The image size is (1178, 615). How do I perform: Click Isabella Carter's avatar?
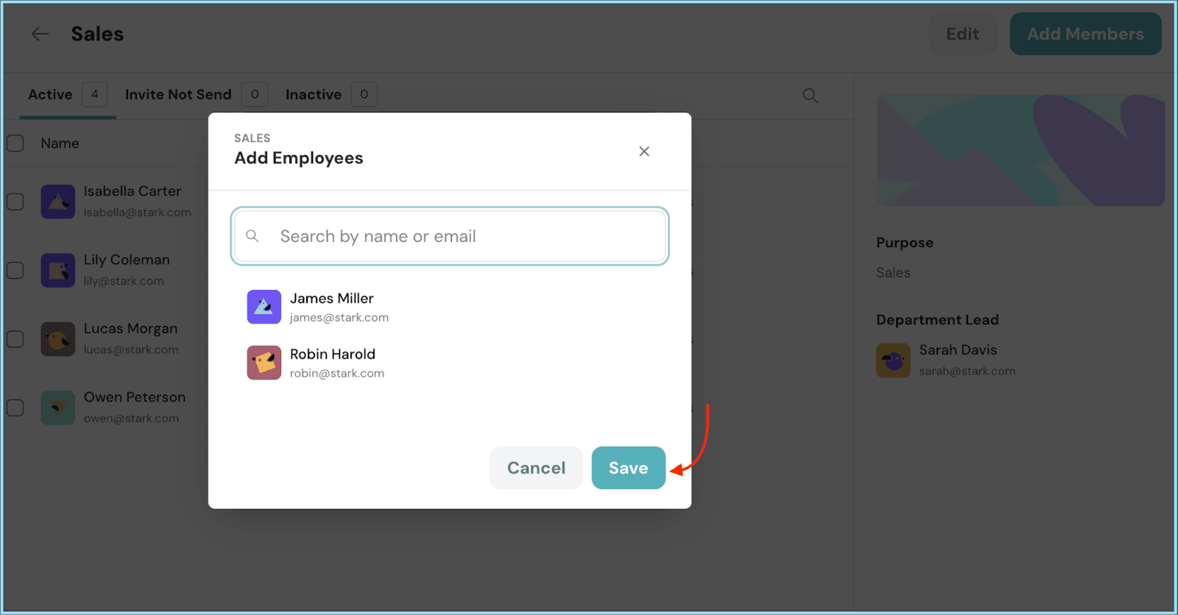57,202
